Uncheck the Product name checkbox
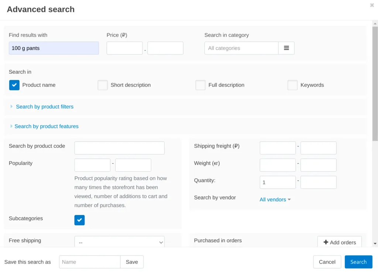 pyautogui.click(x=14, y=85)
